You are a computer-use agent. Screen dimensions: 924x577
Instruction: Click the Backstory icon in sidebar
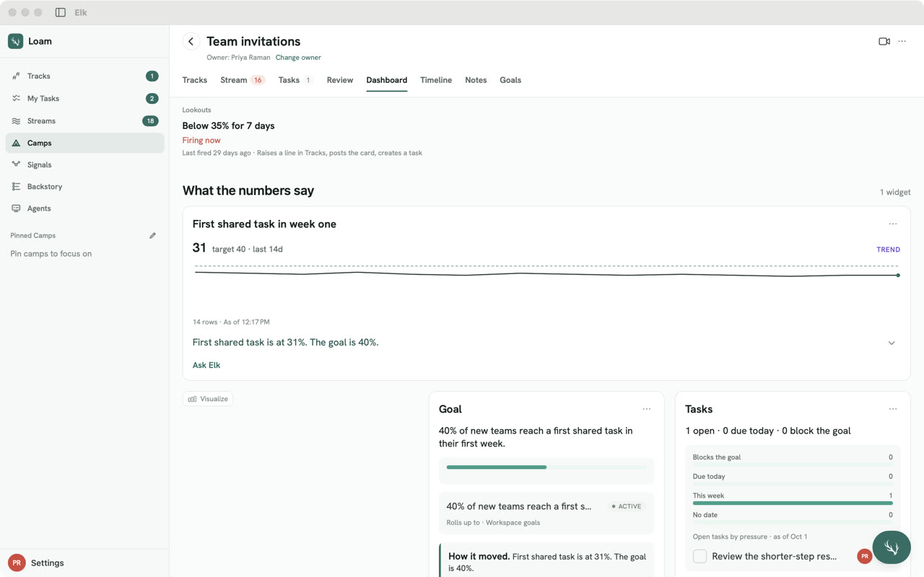16,186
